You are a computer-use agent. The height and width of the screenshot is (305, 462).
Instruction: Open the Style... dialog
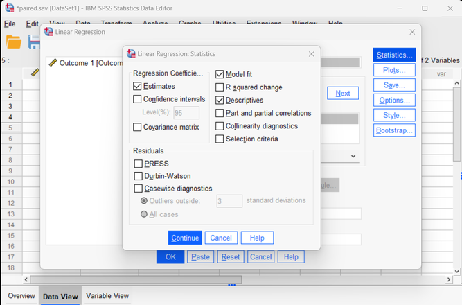point(394,115)
